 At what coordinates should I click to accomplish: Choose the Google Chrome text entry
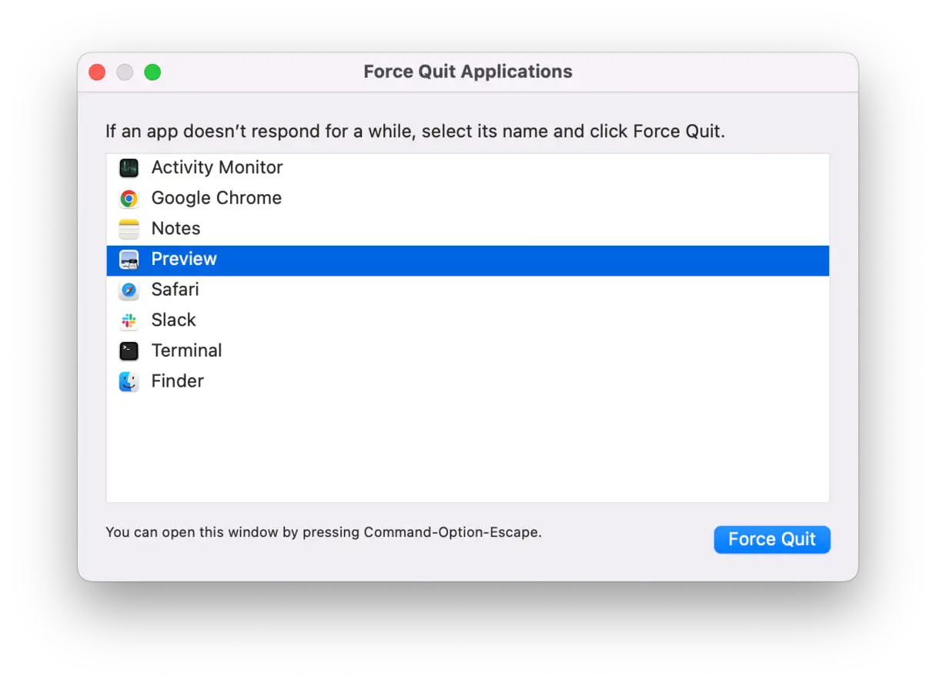[x=216, y=198]
